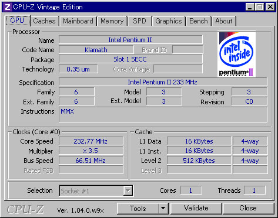Open the About tab
The height and width of the screenshot is (218, 278).
[x=224, y=21]
